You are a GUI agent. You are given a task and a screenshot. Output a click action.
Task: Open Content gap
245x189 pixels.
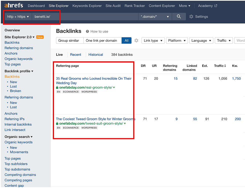point(14,186)
